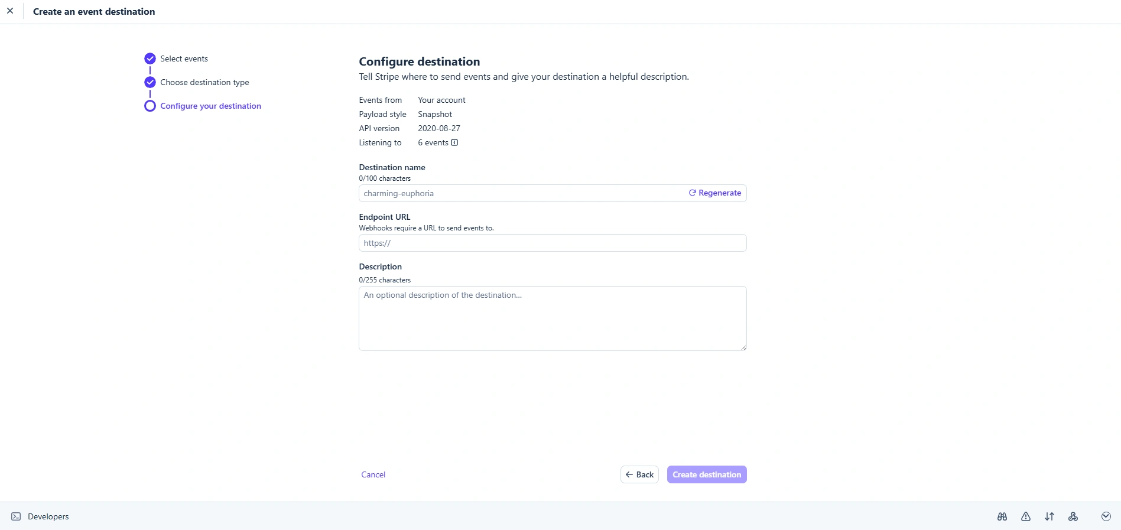Click into the Endpoint URL field
The image size is (1121, 530).
click(x=553, y=243)
